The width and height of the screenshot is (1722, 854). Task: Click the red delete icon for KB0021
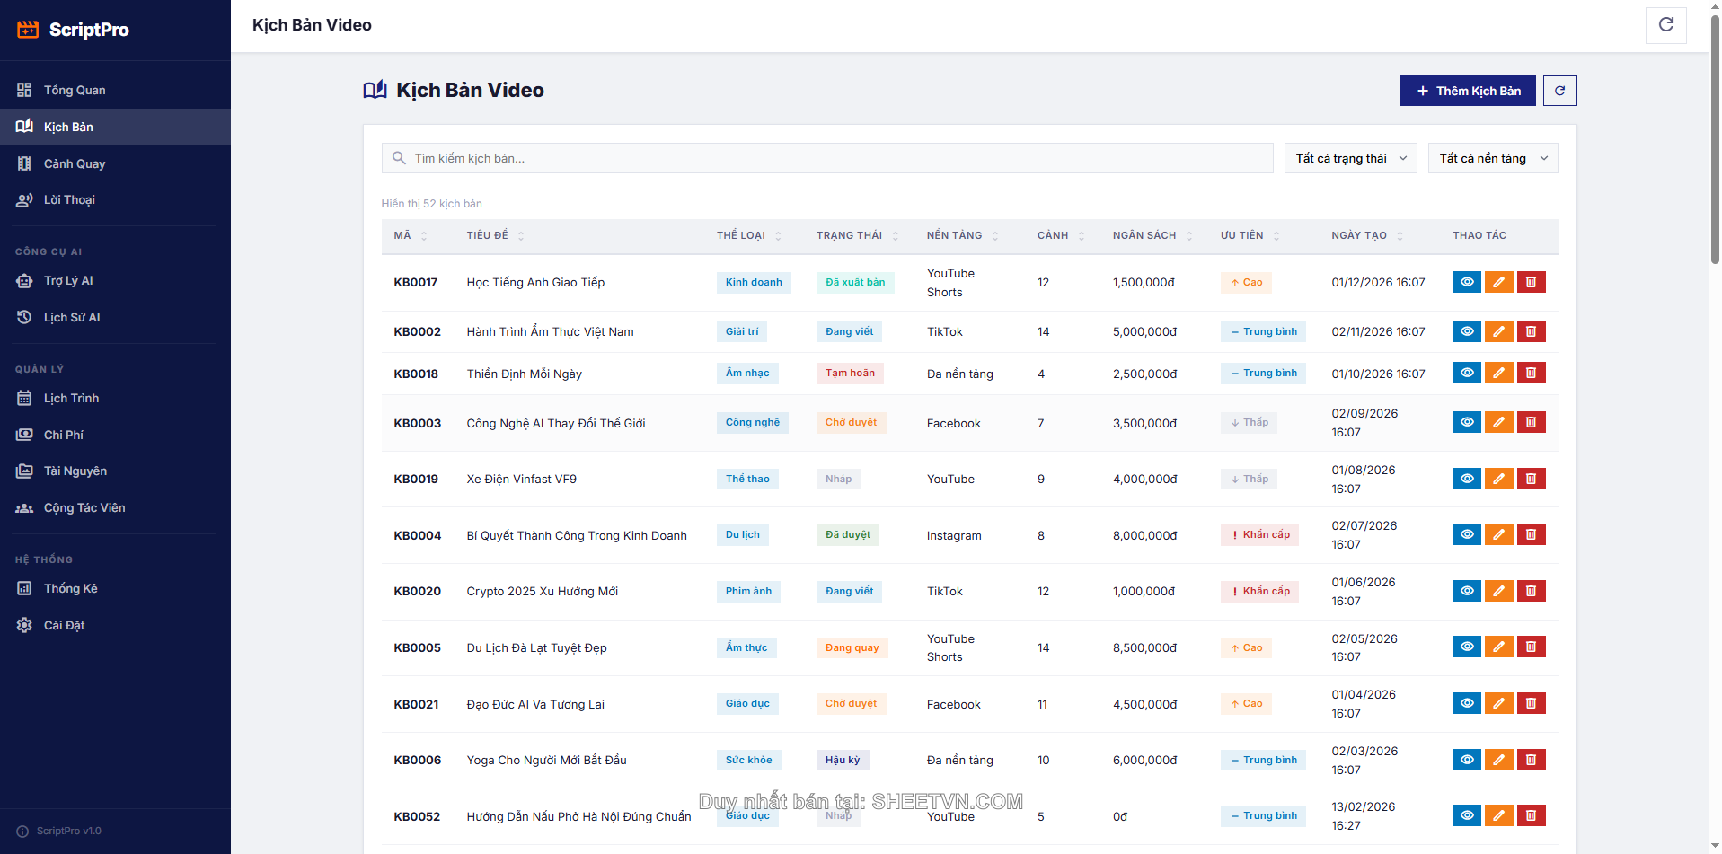click(x=1531, y=704)
